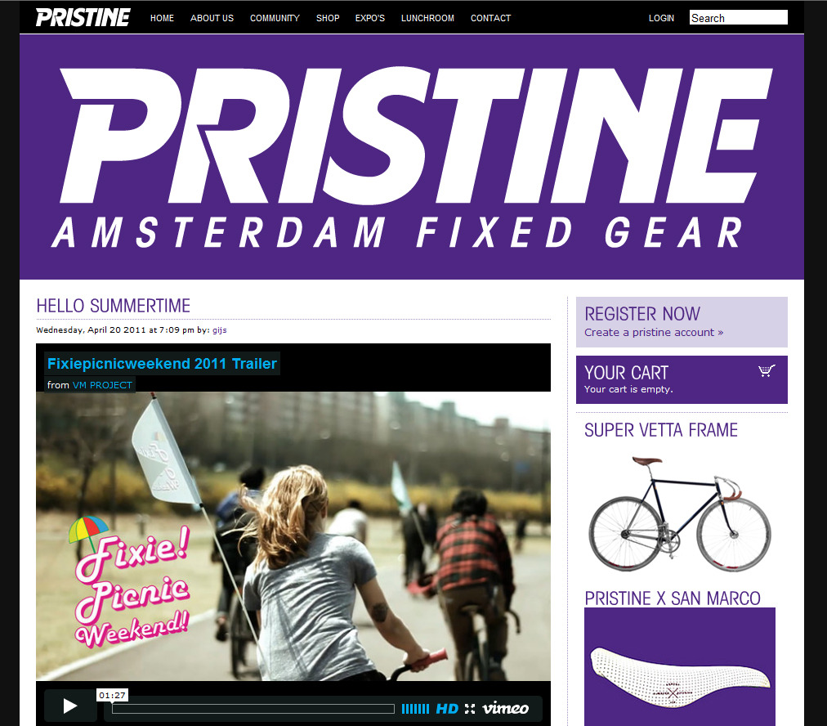Open author gijs profile link
The image size is (827, 726).
tap(219, 330)
